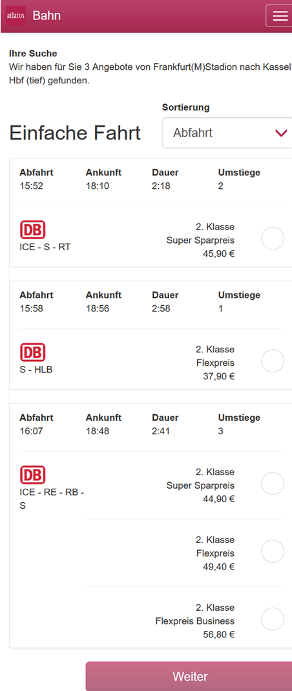
Task: Click the Weiter button
Action: (x=189, y=676)
